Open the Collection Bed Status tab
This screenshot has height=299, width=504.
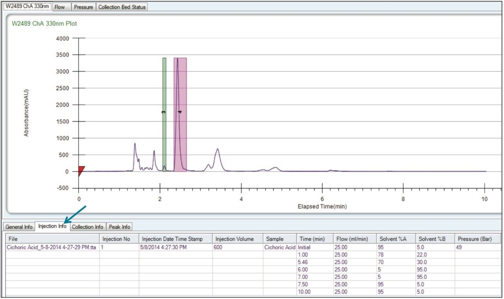click(122, 7)
